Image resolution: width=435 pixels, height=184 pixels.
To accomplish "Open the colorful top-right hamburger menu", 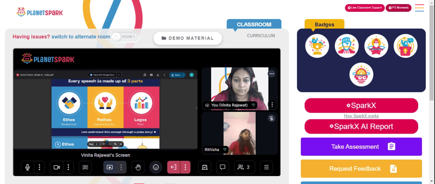I will point(419,8).
